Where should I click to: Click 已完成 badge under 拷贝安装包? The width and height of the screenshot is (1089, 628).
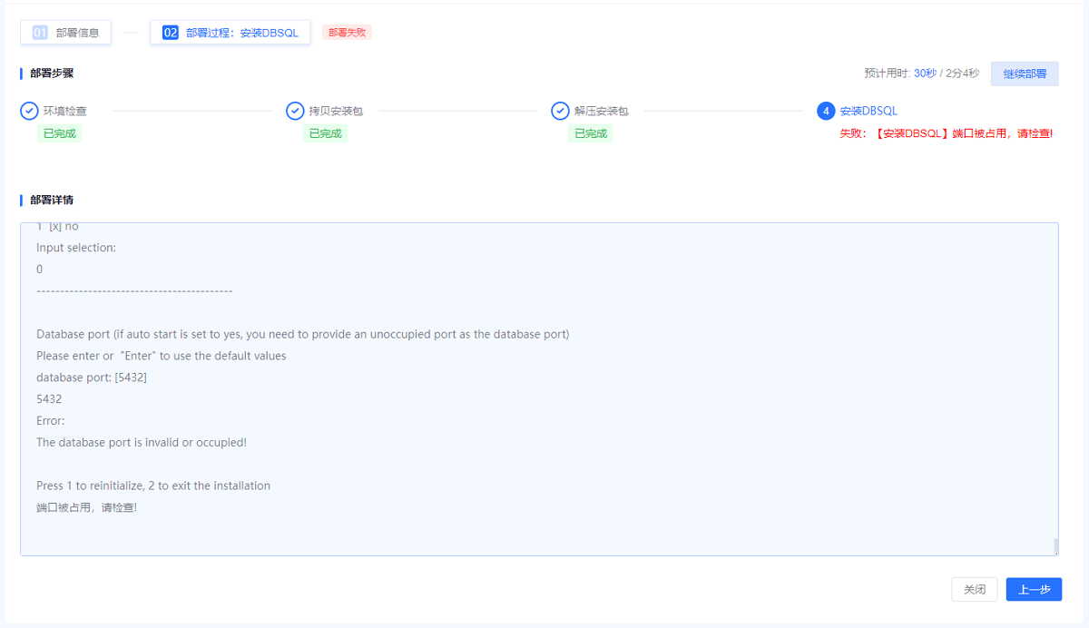(325, 133)
